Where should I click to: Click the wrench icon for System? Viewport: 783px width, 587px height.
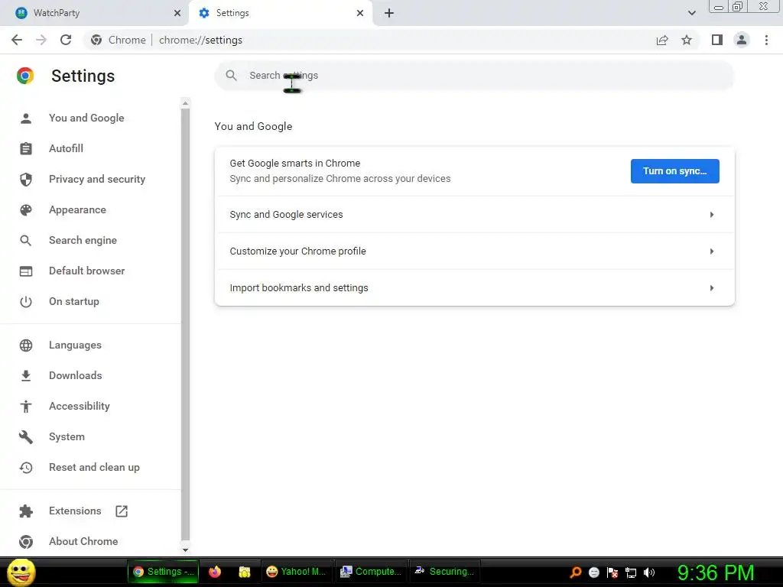[x=26, y=437]
